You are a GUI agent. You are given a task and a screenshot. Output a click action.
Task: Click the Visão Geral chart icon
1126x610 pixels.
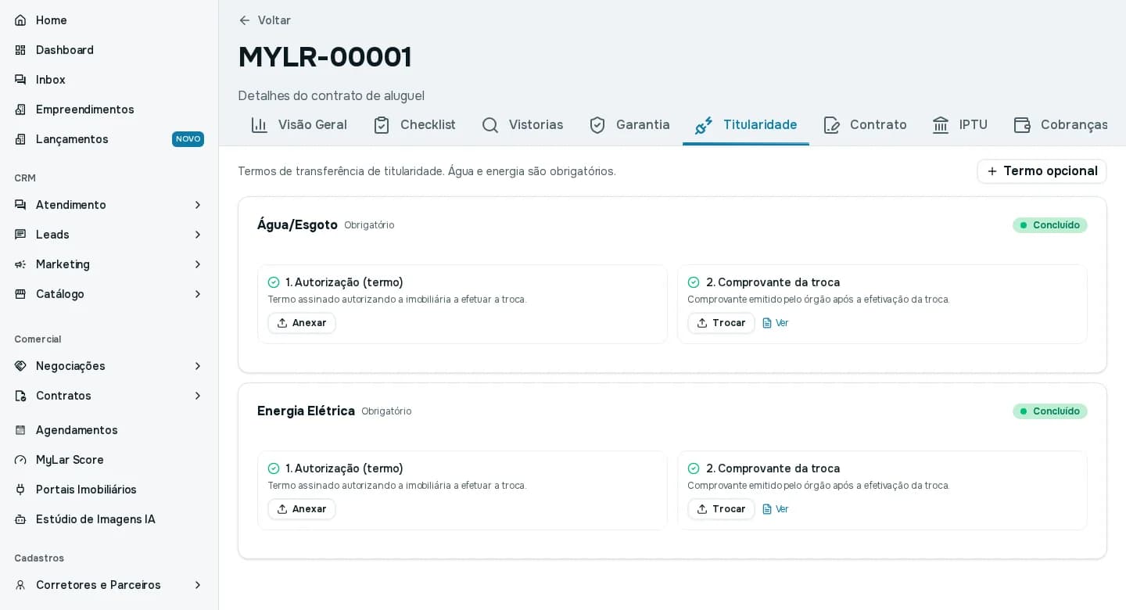click(x=260, y=125)
